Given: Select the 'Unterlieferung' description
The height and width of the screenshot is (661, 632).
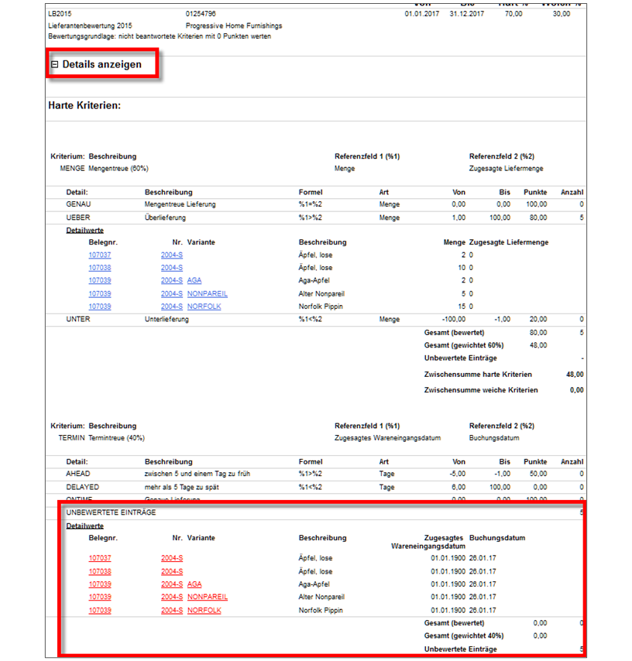Looking at the screenshot, I should pyautogui.click(x=167, y=319).
